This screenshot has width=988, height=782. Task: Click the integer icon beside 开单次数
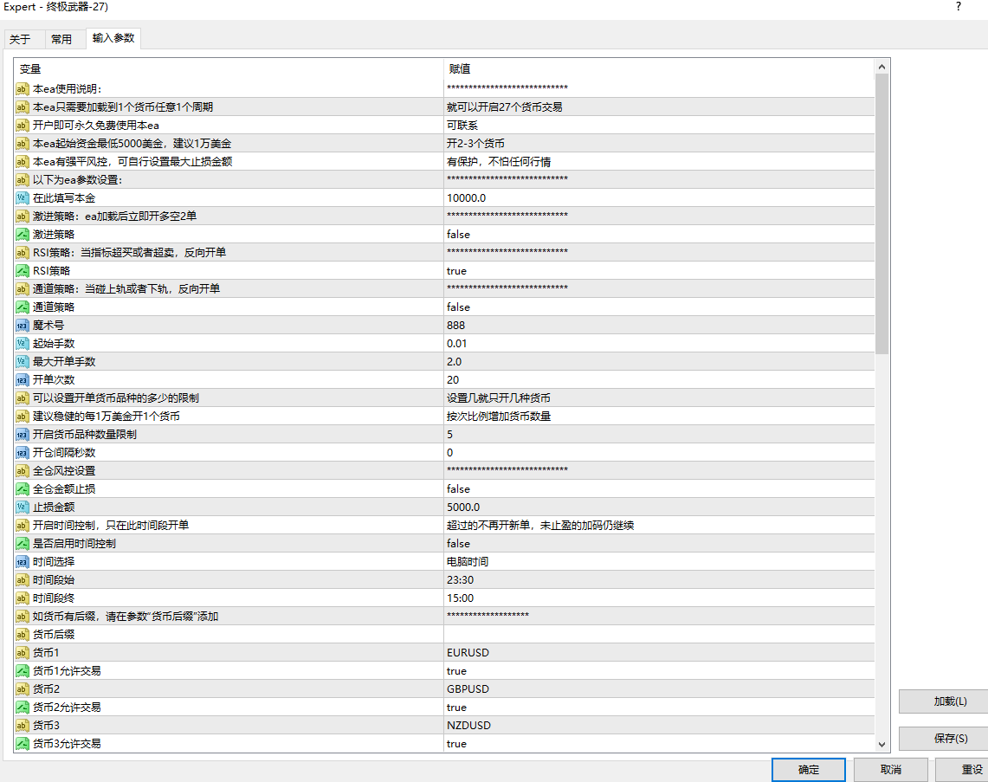pos(22,380)
